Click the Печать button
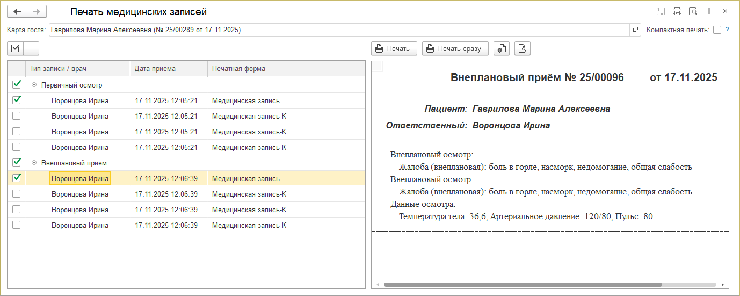Viewport: 740px width, 296px height. pyautogui.click(x=394, y=49)
